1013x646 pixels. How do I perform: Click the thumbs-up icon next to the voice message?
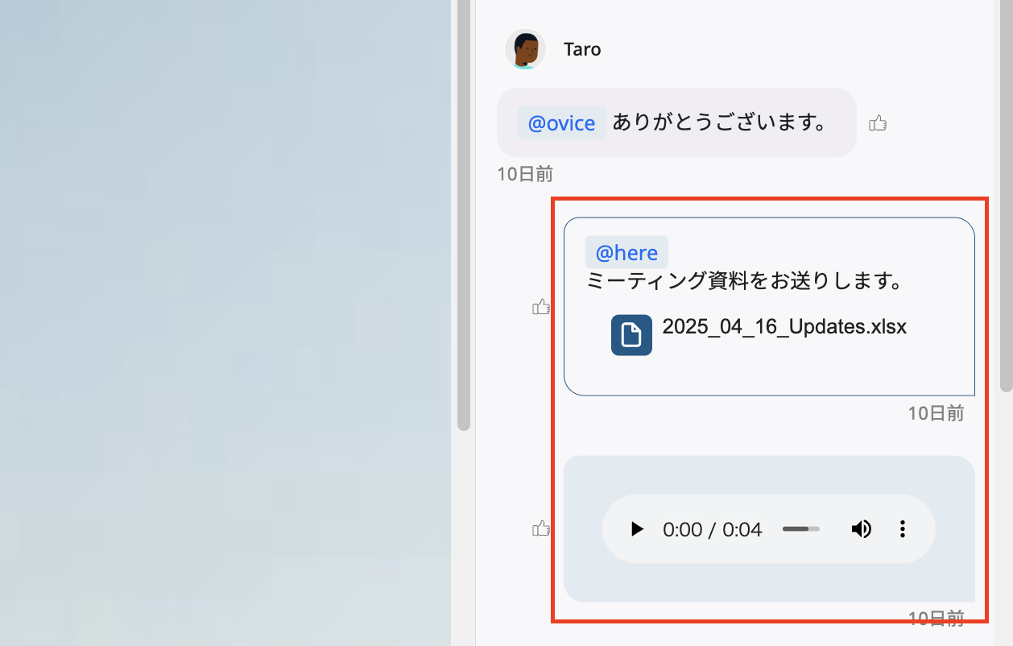[542, 528]
